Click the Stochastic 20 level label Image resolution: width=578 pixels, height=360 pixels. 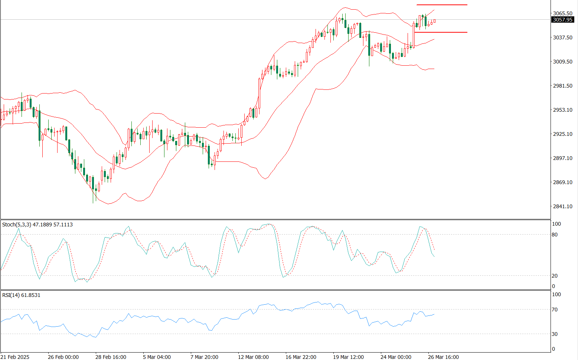[555, 276]
